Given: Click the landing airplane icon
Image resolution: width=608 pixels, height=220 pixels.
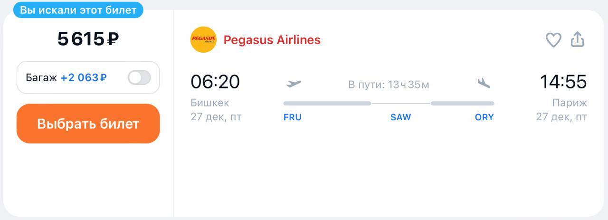Looking at the screenshot, I should pyautogui.click(x=484, y=84).
